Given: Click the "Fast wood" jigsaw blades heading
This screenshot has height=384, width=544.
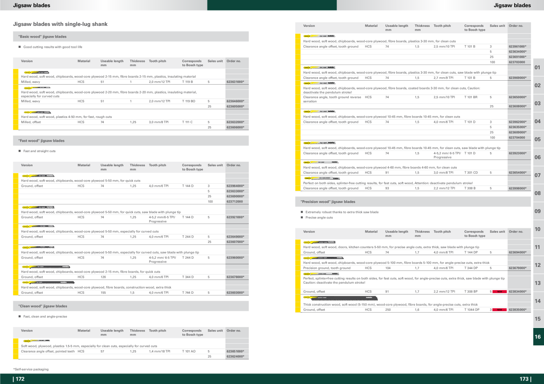Looking at the screenshot, I should pos(42,141).
